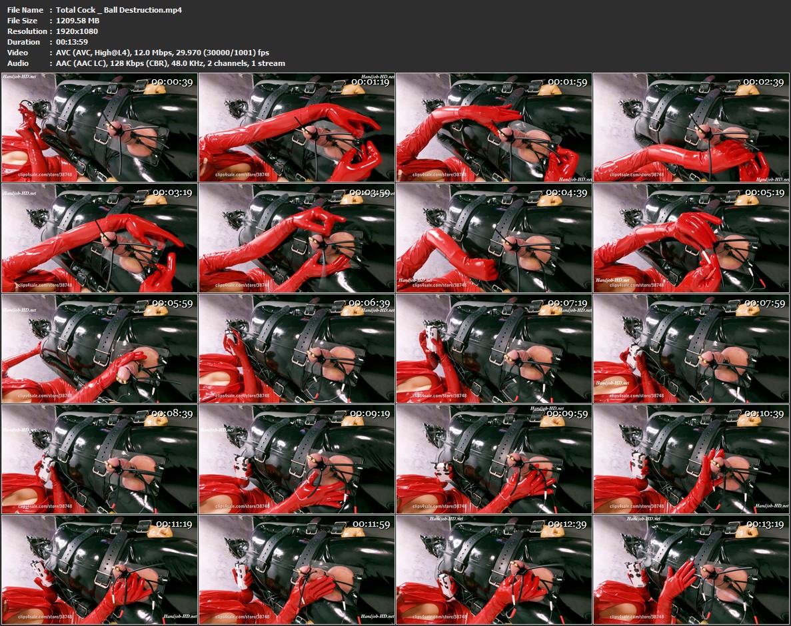The height and width of the screenshot is (626, 791).
Task: Select the 00:07:59 thumbnail
Action: (x=691, y=348)
